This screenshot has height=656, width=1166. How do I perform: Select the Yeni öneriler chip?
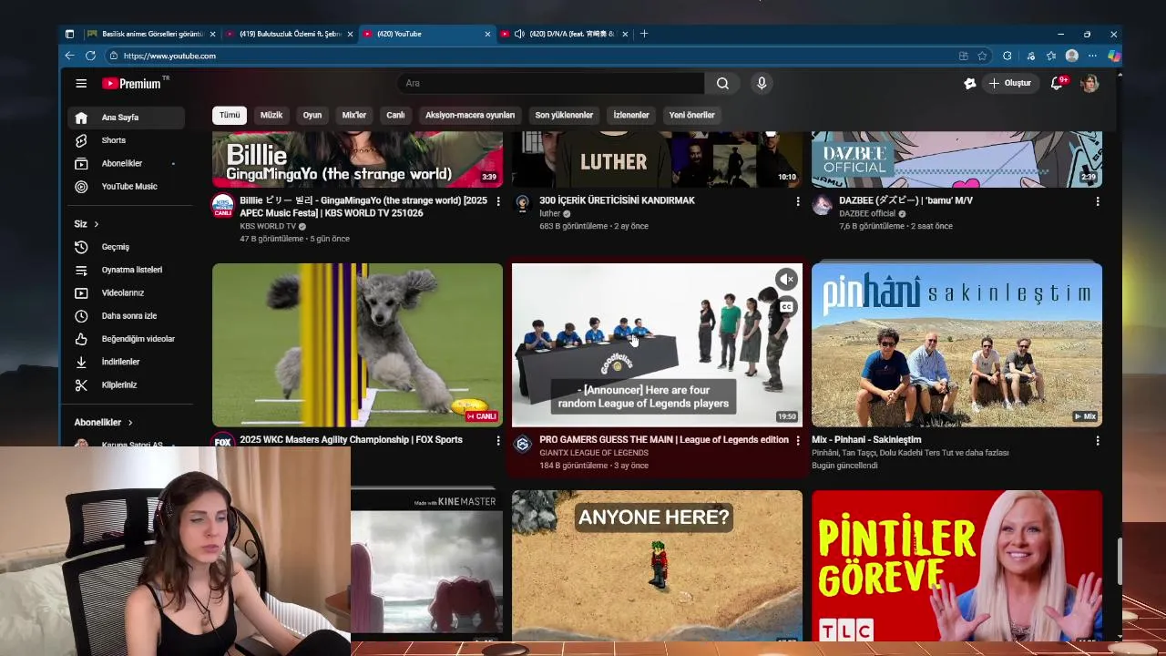point(691,115)
